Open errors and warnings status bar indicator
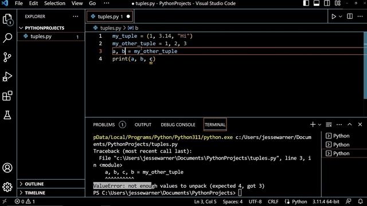The height and width of the screenshot is (206, 367). pos(25,201)
